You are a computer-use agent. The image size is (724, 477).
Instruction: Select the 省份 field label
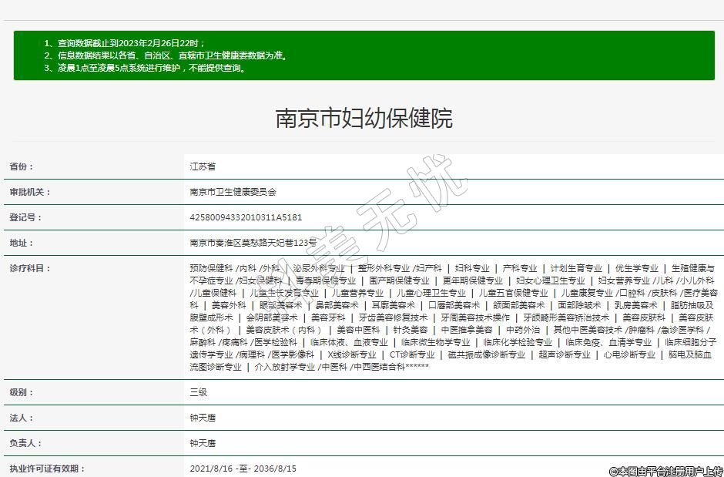22,166
